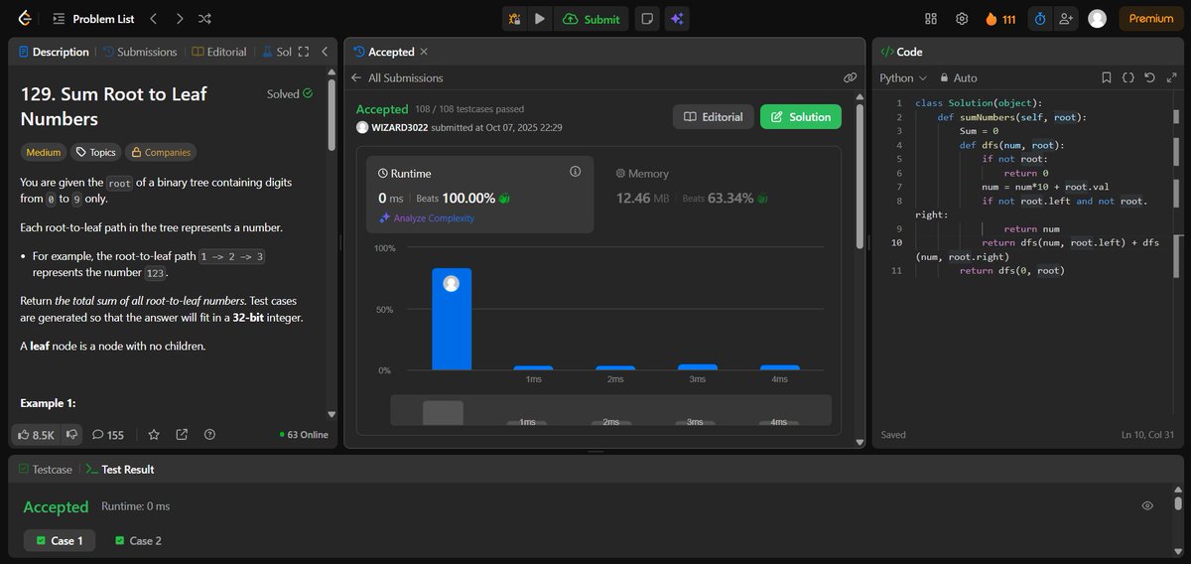Screen dimensions: 1191x564
Task: Click the Premium button
Action: click(1151, 18)
